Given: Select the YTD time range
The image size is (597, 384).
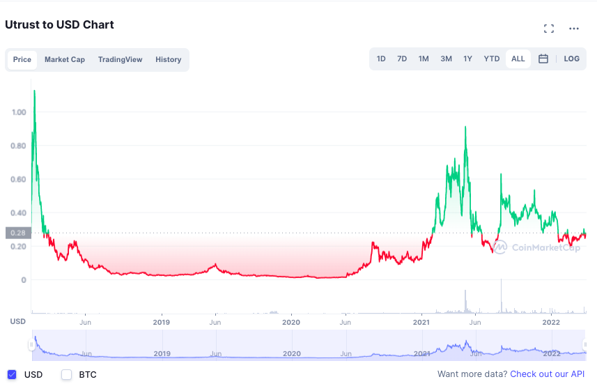Looking at the screenshot, I should tap(492, 59).
